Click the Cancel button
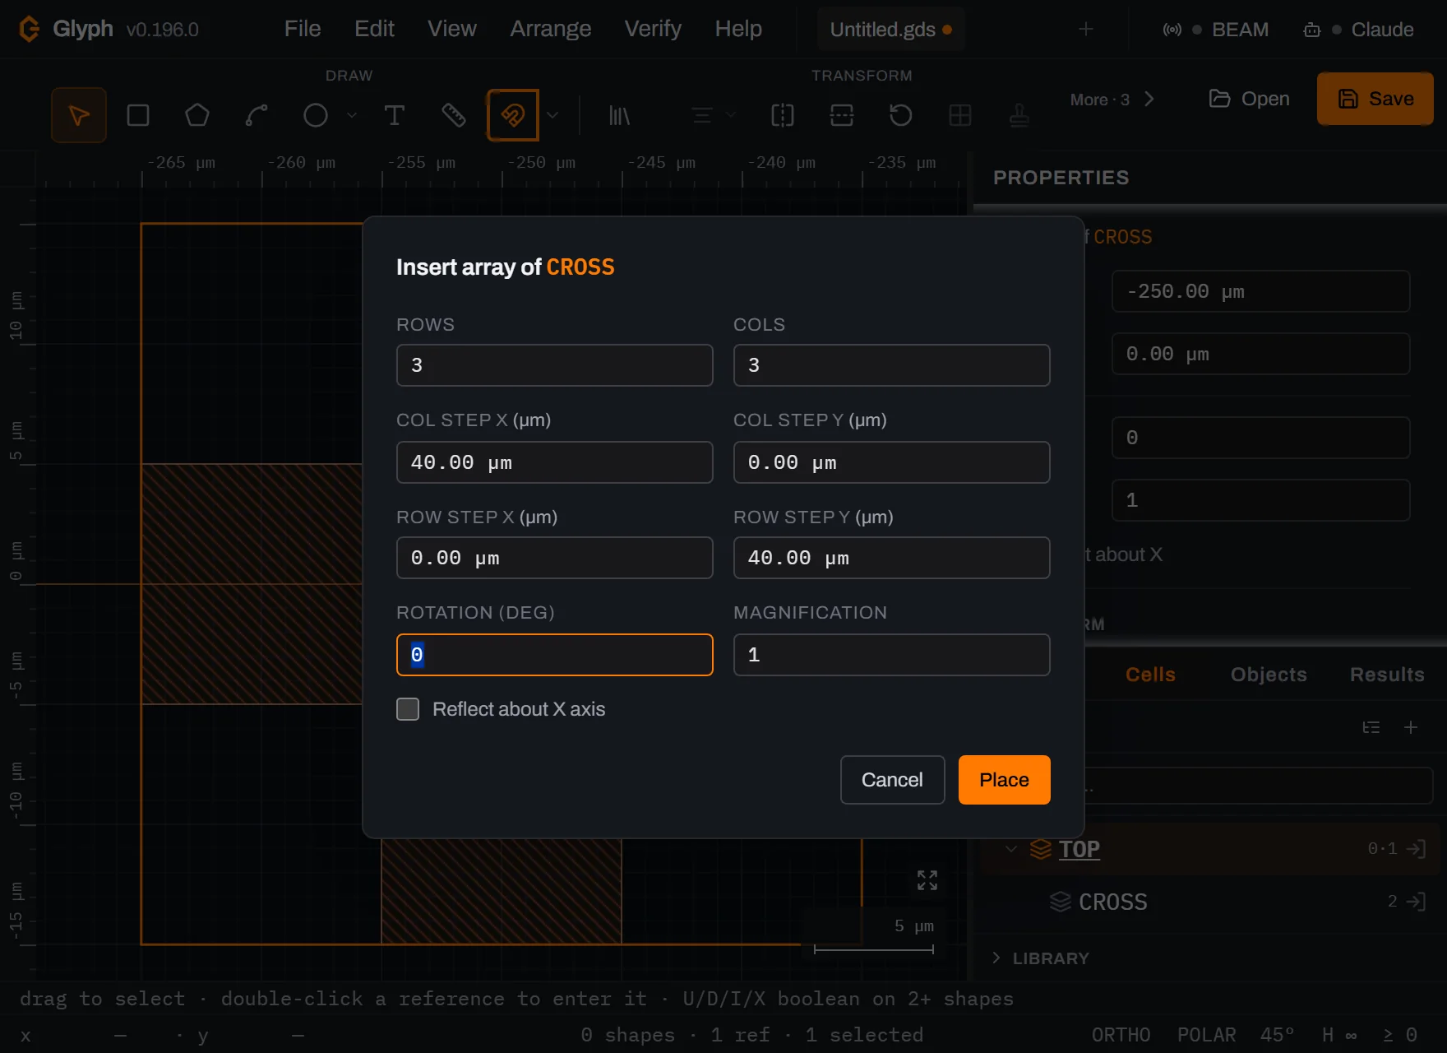This screenshot has width=1447, height=1053. point(892,780)
